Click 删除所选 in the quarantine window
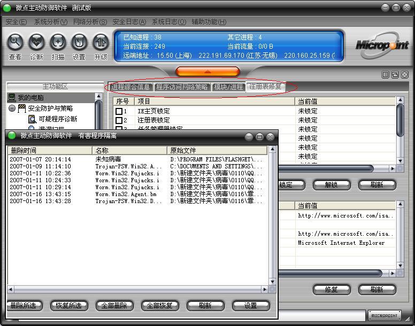This screenshot has height=326, width=415. (24, 305)
